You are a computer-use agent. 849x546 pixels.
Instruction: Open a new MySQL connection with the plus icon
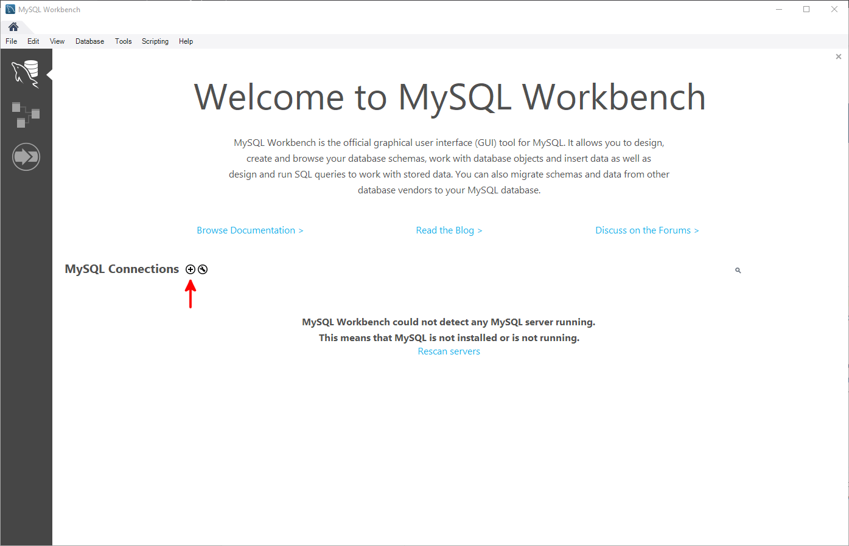(x=190, y=269)
